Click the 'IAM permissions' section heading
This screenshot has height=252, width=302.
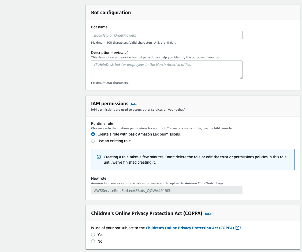tap(110, 104)
